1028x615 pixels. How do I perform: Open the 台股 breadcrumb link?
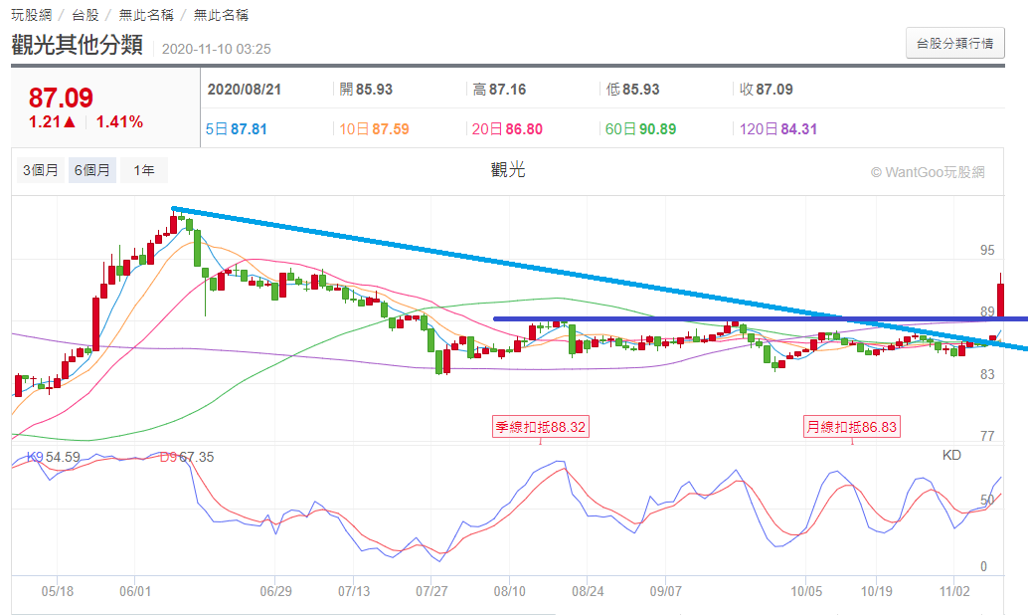tap(86, 15)
